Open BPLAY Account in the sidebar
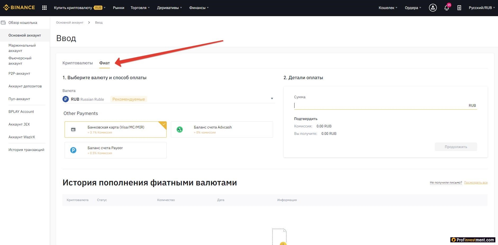The height and width of the screenshot is (245, 498). [21, 112]
